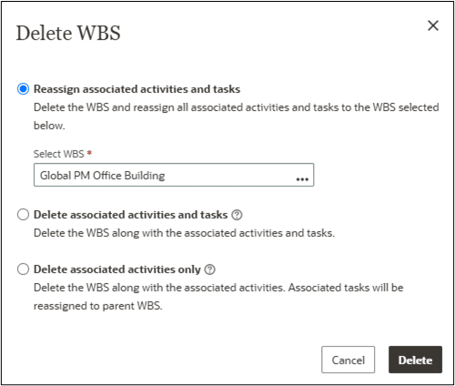The height and width of the screenshot is (386, 455).
Task: Select the Delete associated activities only radio
Action: [23, 269]
